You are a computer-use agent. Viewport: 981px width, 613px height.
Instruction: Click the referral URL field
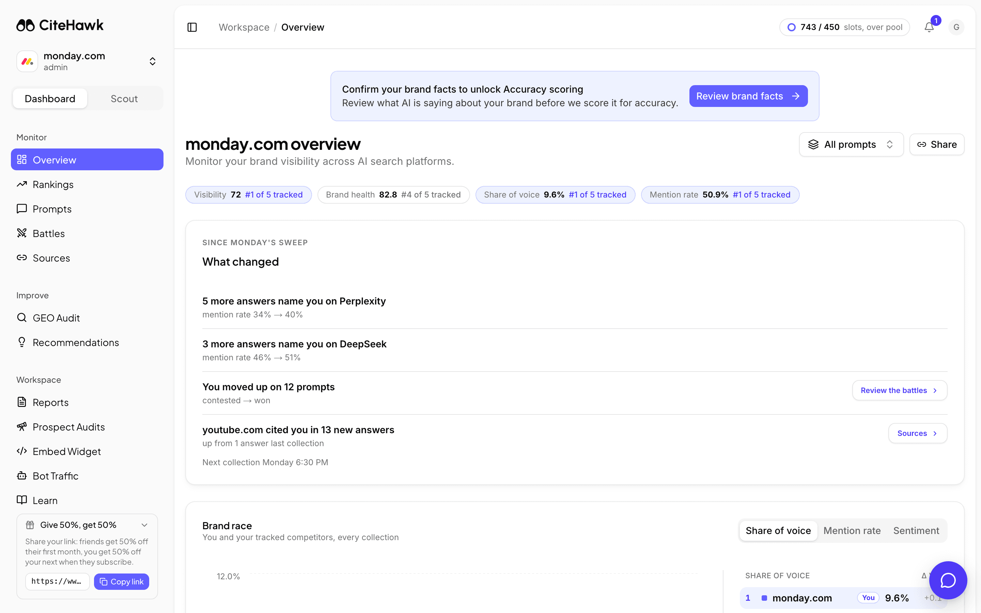[57, 582]
